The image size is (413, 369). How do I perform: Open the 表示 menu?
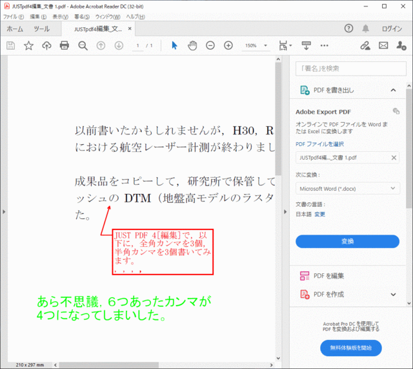[60, 17]
